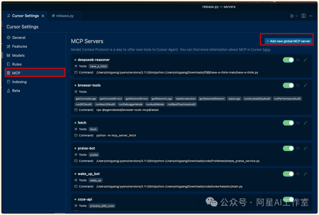Click the getNetworkErrors tool tag
This screenshot has height=215, width=319.
[x=136, y=99]
